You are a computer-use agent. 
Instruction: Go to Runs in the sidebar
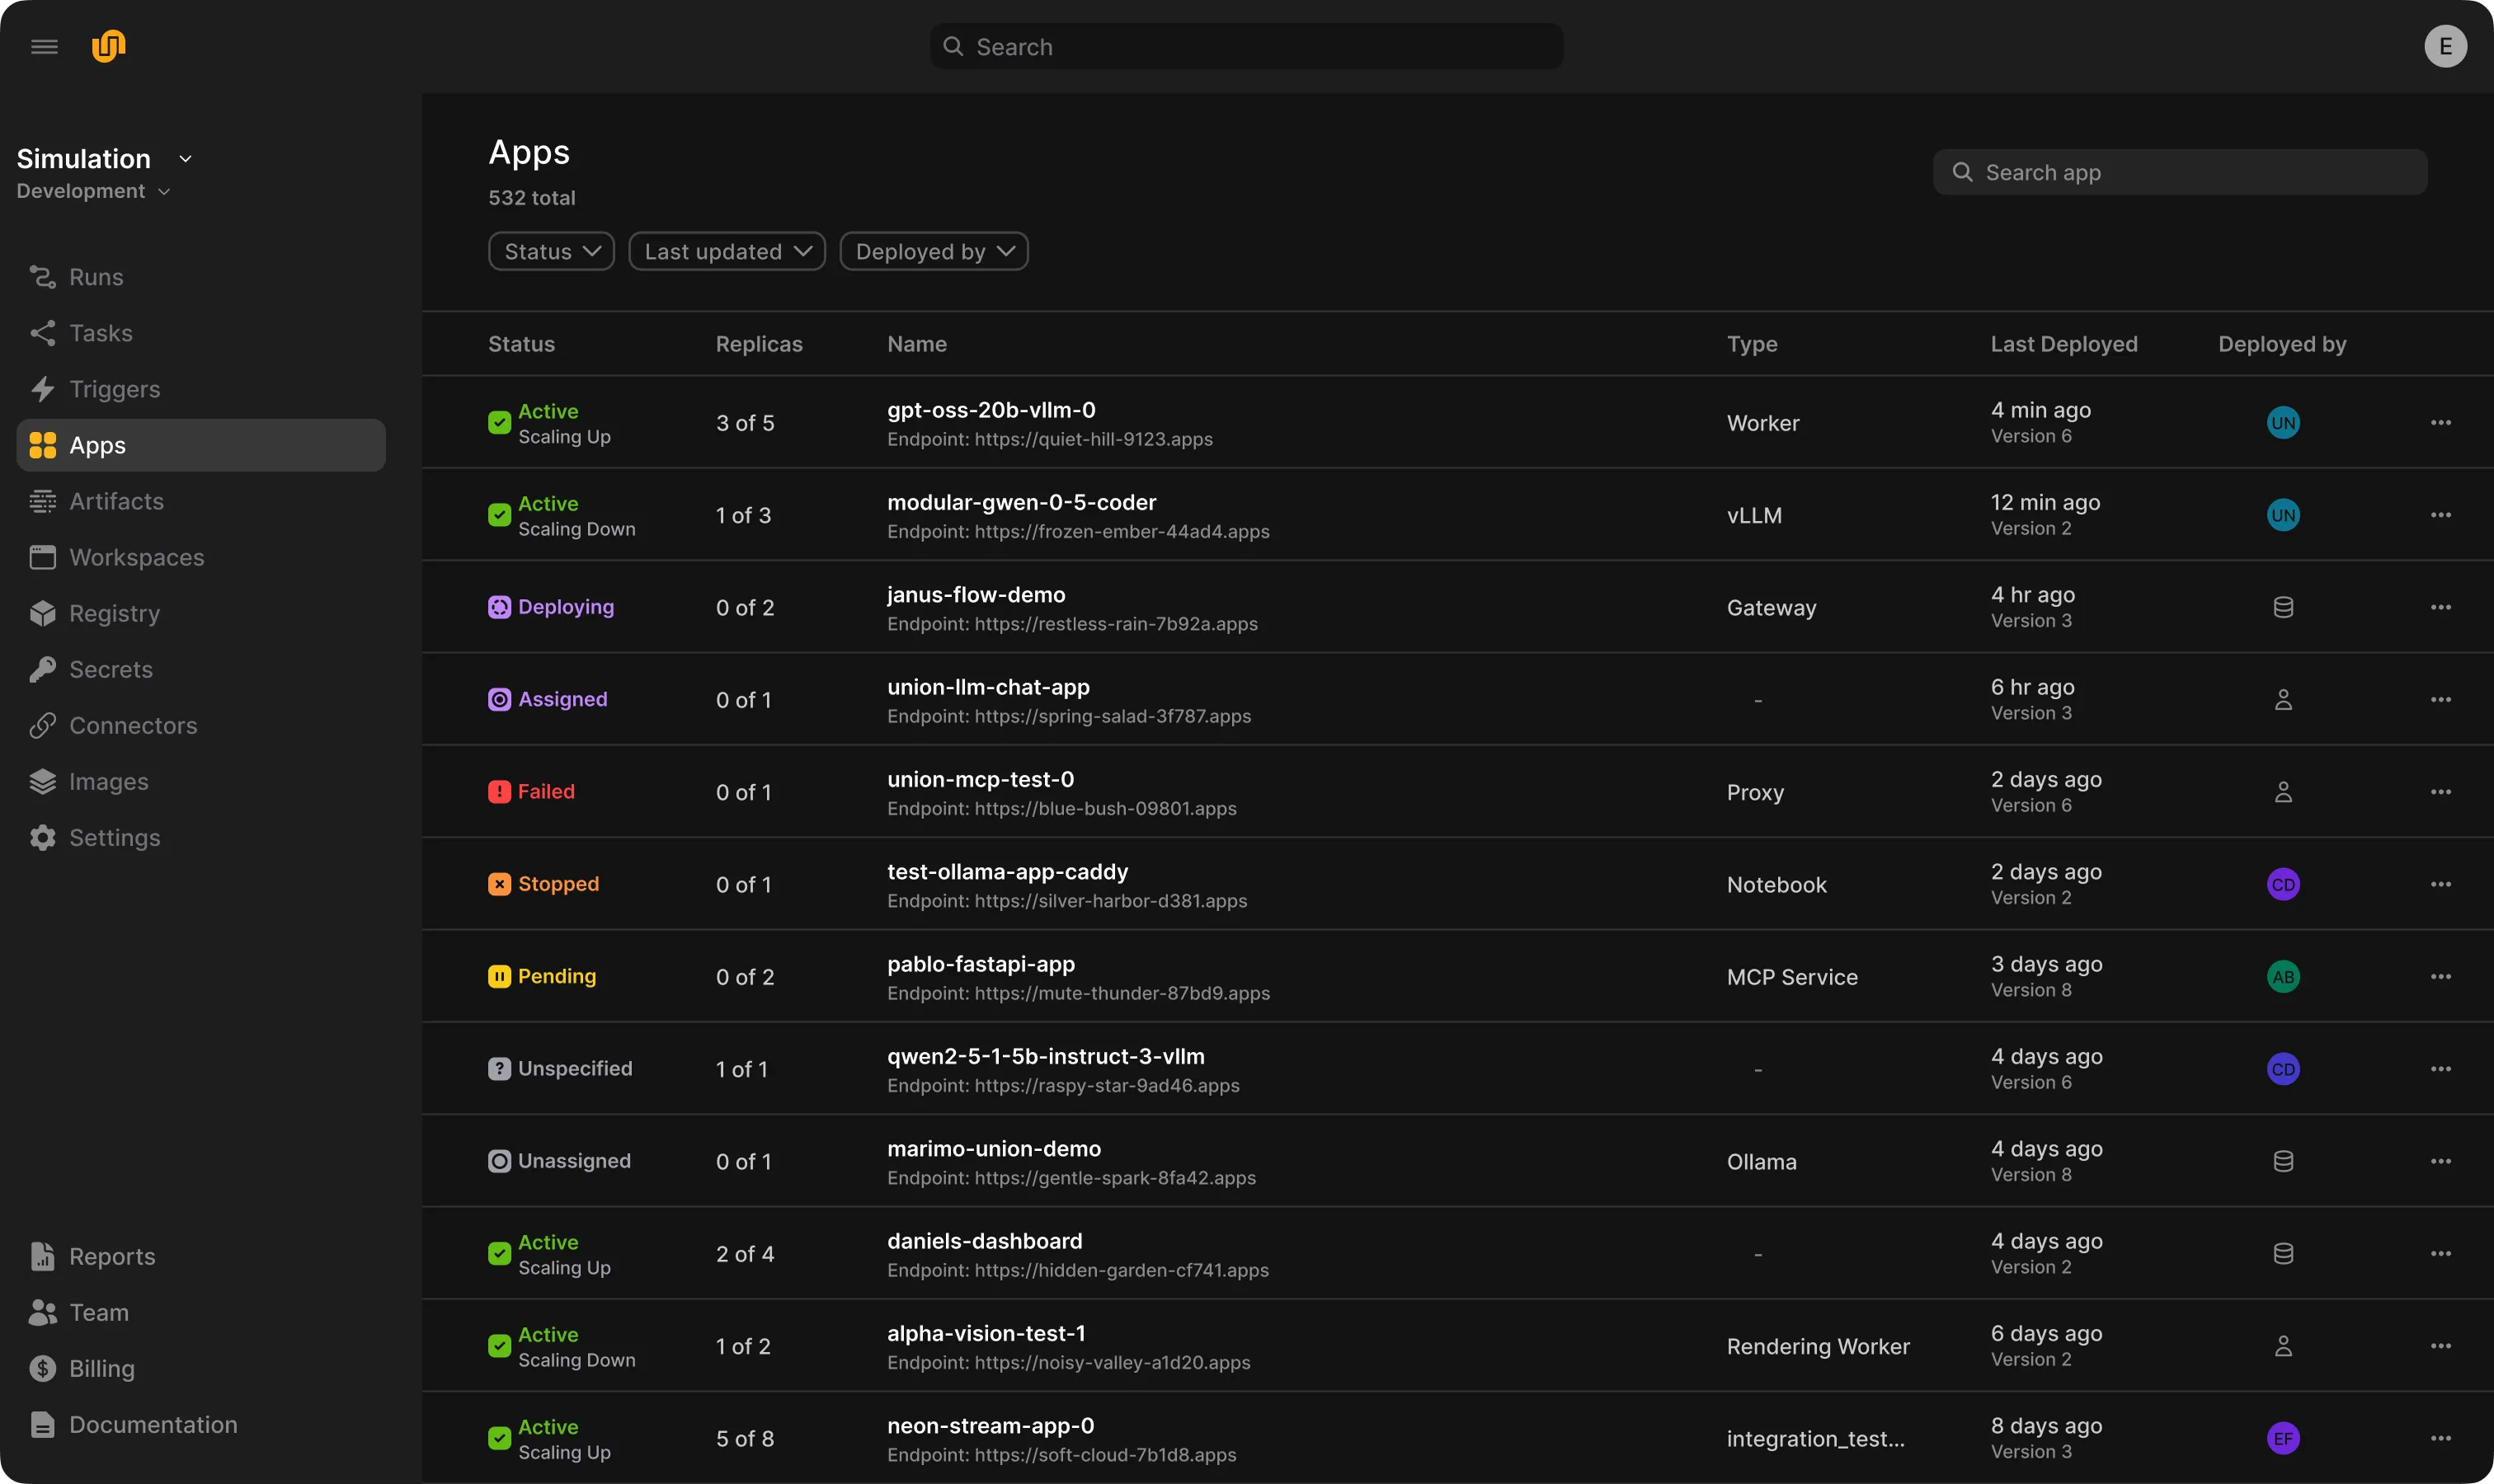(x=96, y=277)
